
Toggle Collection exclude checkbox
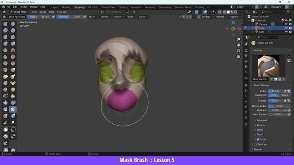(283, 20)
